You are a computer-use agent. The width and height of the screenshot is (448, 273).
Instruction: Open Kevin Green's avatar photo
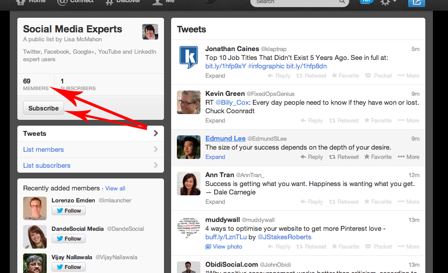[x=188, y=102]
